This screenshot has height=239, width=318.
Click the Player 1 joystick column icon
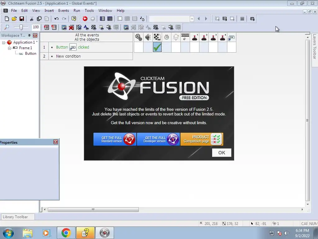pyautogui.click(x=195, y=37)
